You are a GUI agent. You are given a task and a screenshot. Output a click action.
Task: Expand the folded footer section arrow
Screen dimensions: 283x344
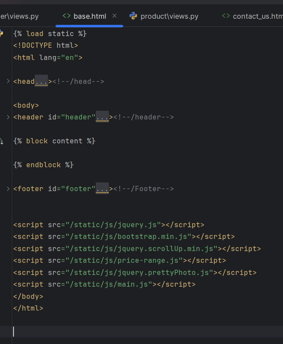click(x=8, y=189)
